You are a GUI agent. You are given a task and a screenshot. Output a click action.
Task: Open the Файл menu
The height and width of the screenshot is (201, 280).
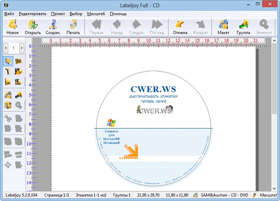tap(9, 14)
